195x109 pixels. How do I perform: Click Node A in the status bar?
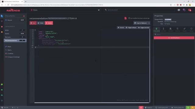click(x=148, y=108)
